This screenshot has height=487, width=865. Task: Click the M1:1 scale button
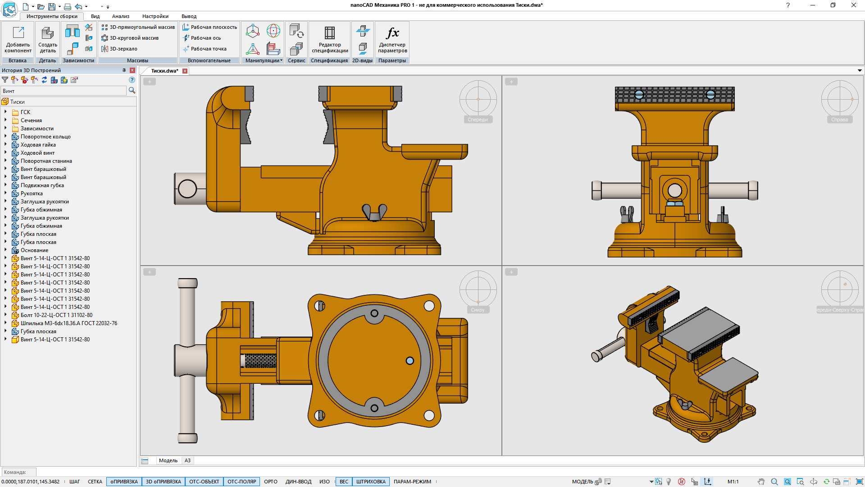point(733,482)
